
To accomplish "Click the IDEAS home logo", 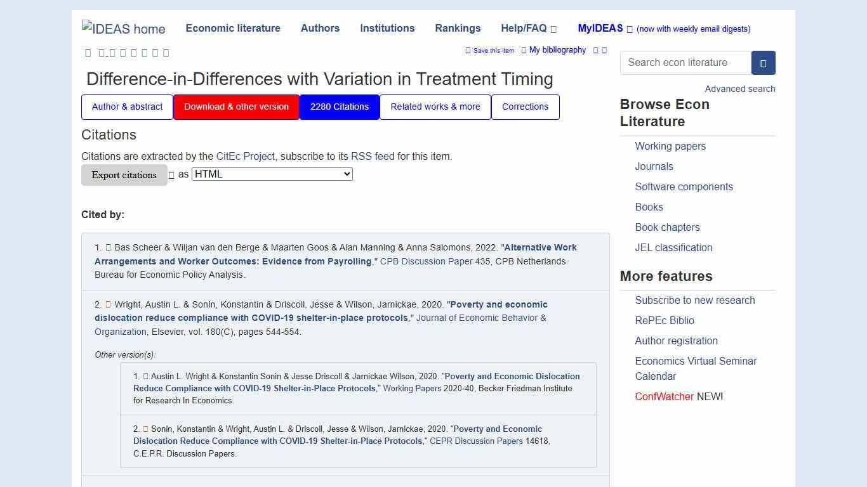I will click(x=123, y=28).
